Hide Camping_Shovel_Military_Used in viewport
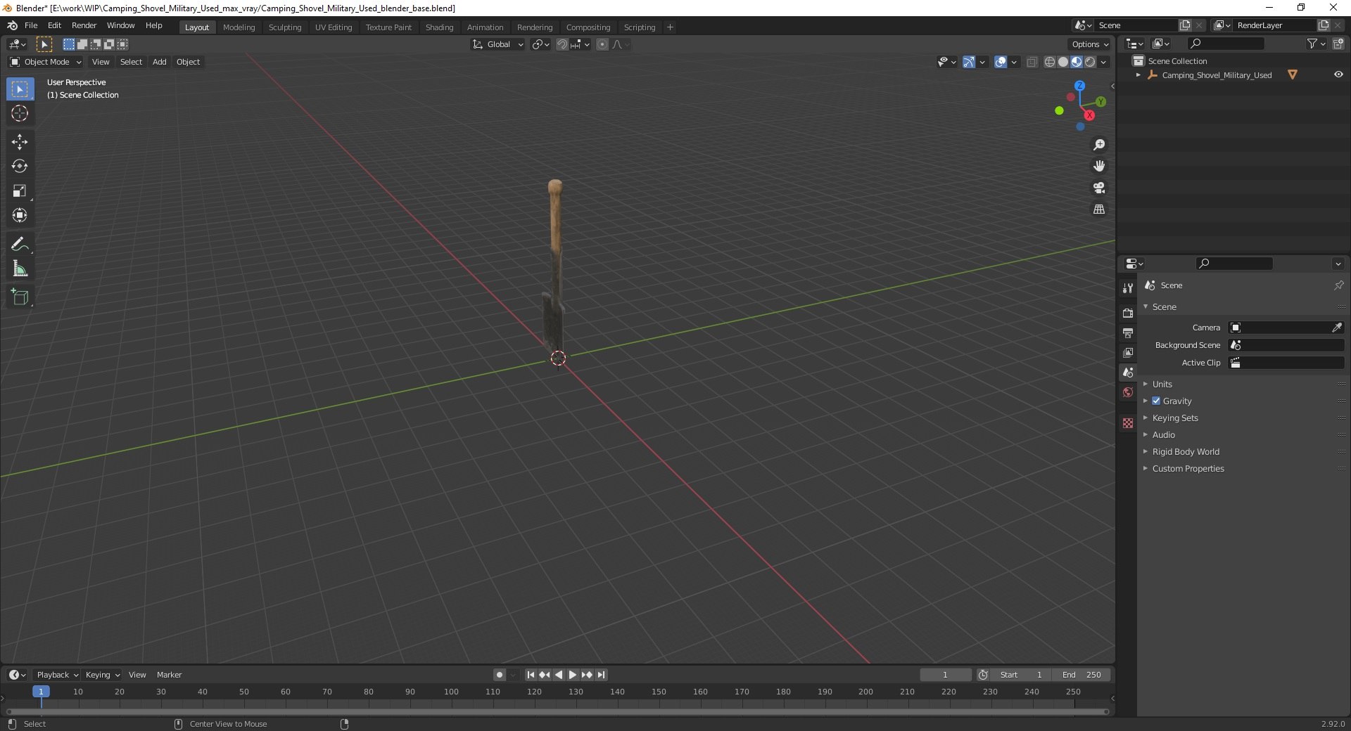The height and width of the screenshot is (731, 1351). tap(1338, 75)
